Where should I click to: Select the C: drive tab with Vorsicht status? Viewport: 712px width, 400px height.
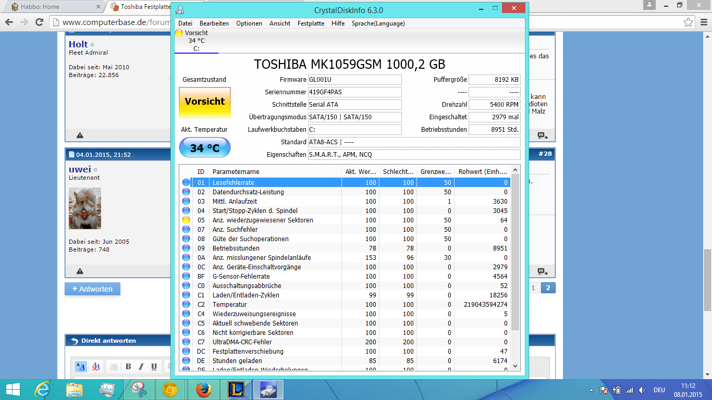coord(196,41)
